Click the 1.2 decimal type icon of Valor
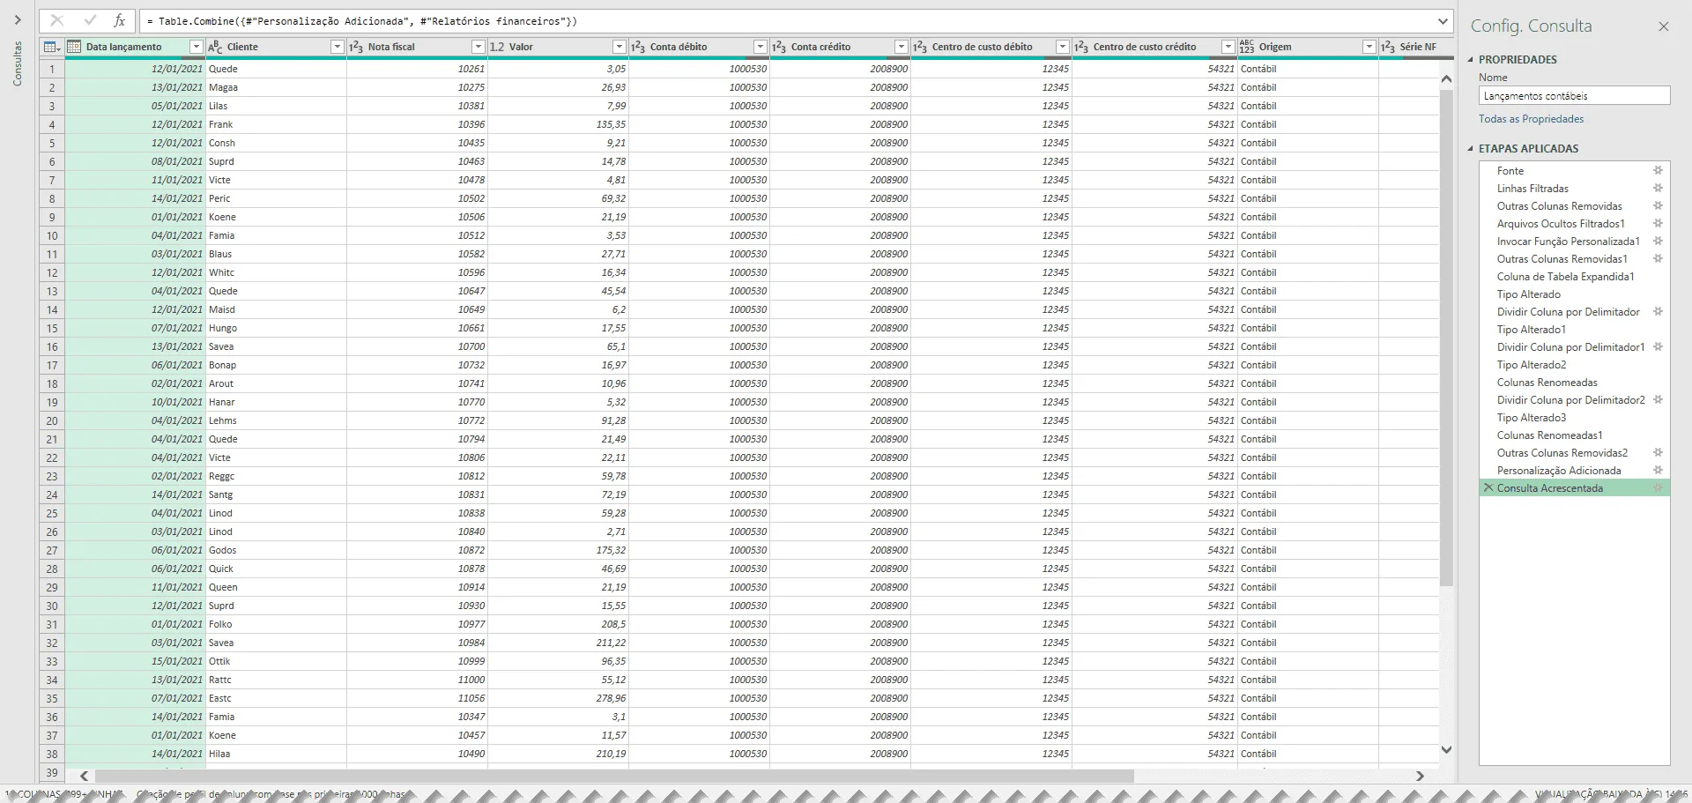 [x=497, y=47]
